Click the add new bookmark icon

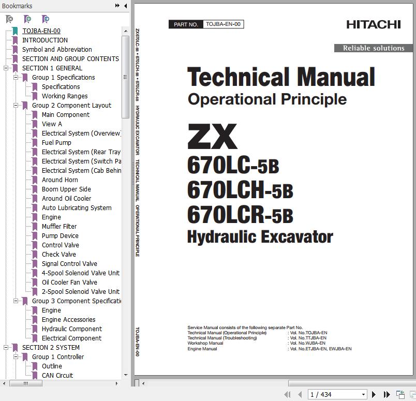27,19
